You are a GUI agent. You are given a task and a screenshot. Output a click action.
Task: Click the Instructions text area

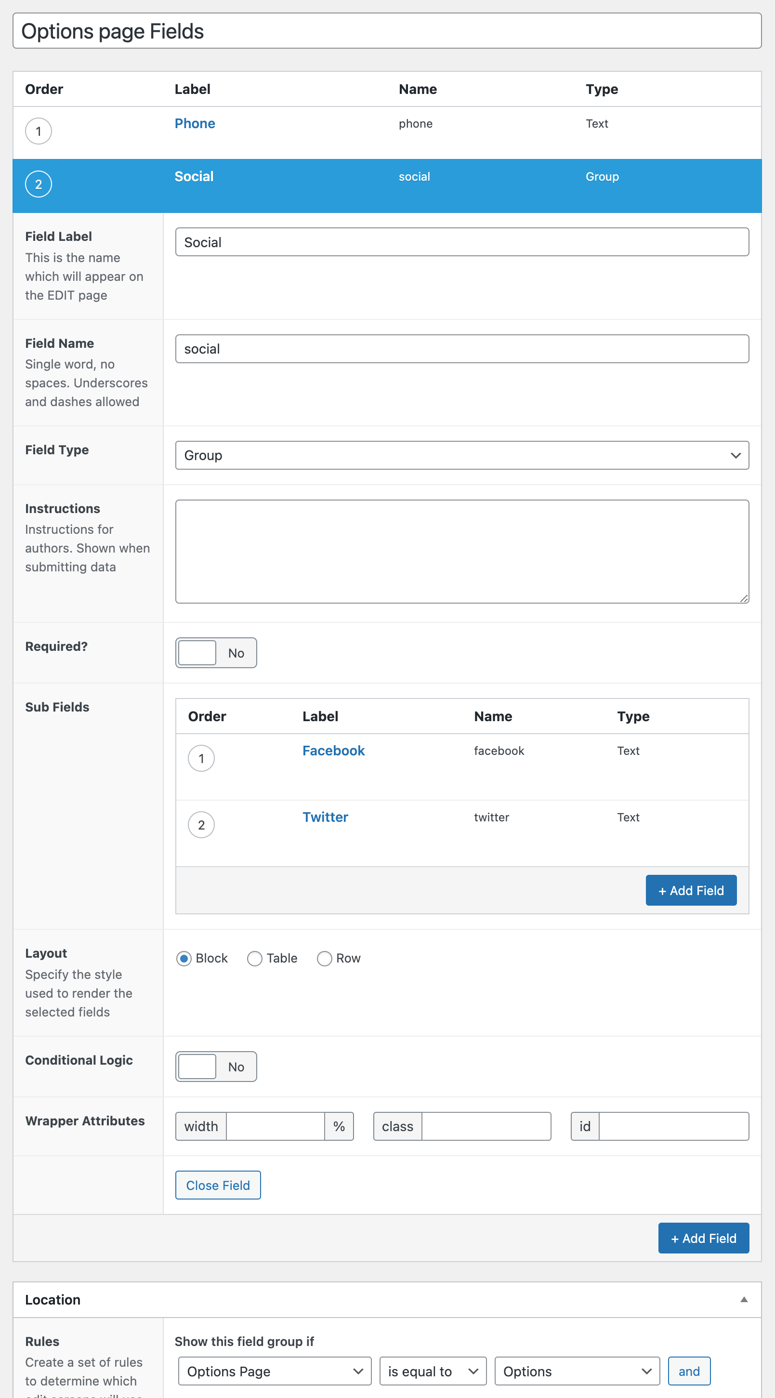462,552
